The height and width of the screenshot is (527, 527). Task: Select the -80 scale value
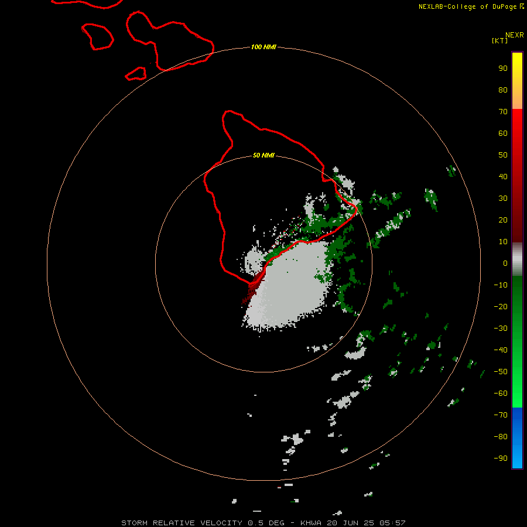pyautogui.click(x=501, y=437)
